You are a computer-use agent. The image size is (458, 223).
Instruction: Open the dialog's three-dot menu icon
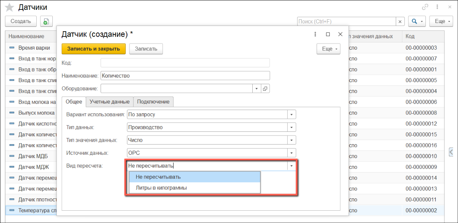315,34
